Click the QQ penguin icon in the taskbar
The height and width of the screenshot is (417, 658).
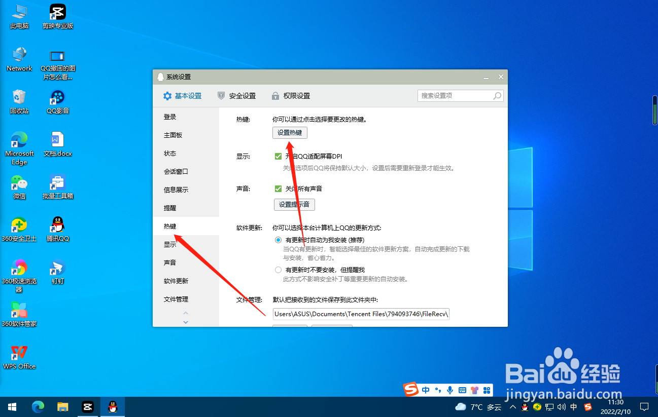pyautogui.click(x=112, y=406)
